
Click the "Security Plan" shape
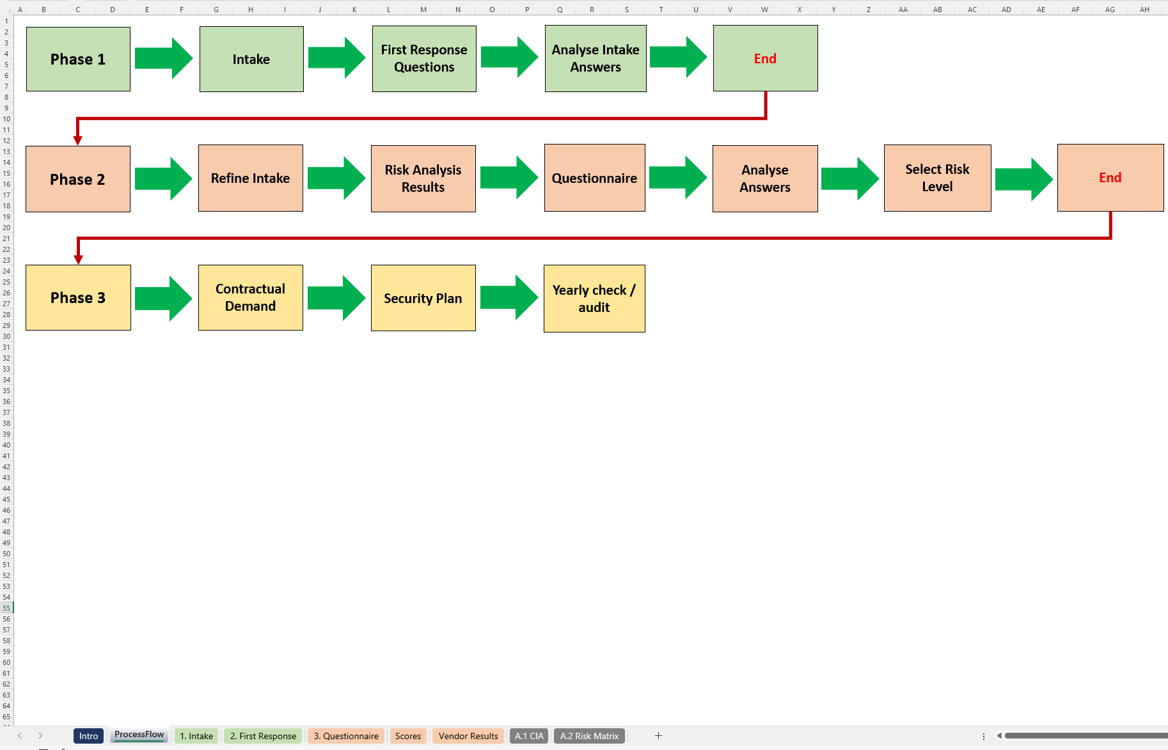[x=423, y=298]
